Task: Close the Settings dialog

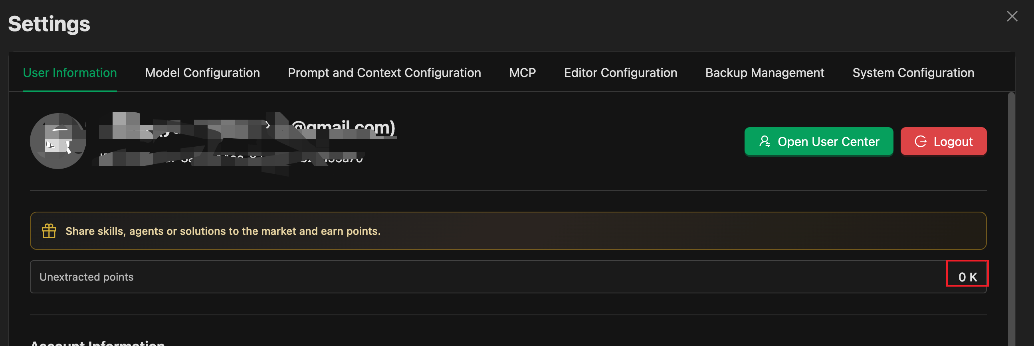Action: point(1012,16)
